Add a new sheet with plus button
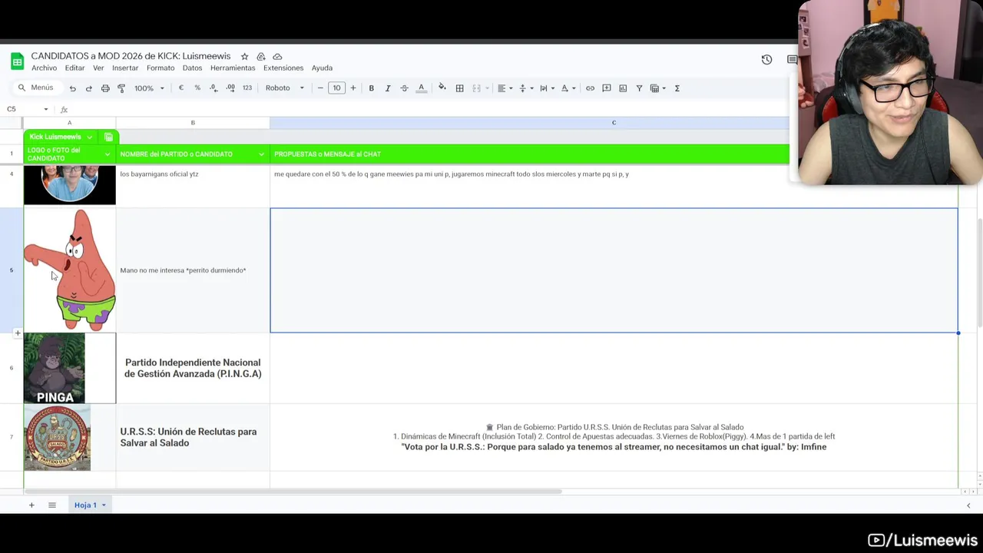Viewport: 983px width, 553px height. pos(31,505)
